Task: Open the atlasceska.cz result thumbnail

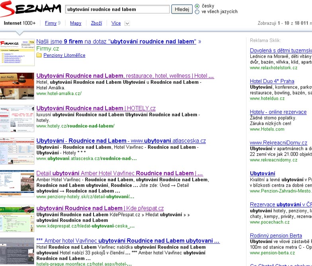Action: pos(17,151)
